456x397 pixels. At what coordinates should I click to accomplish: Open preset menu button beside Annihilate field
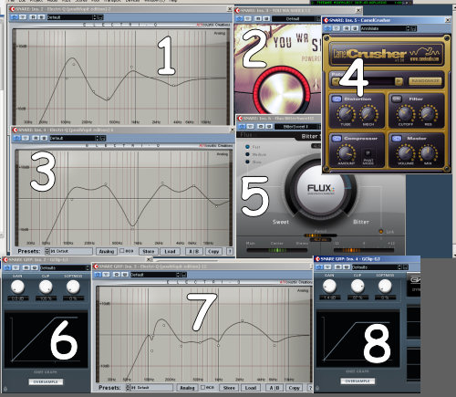413,28
